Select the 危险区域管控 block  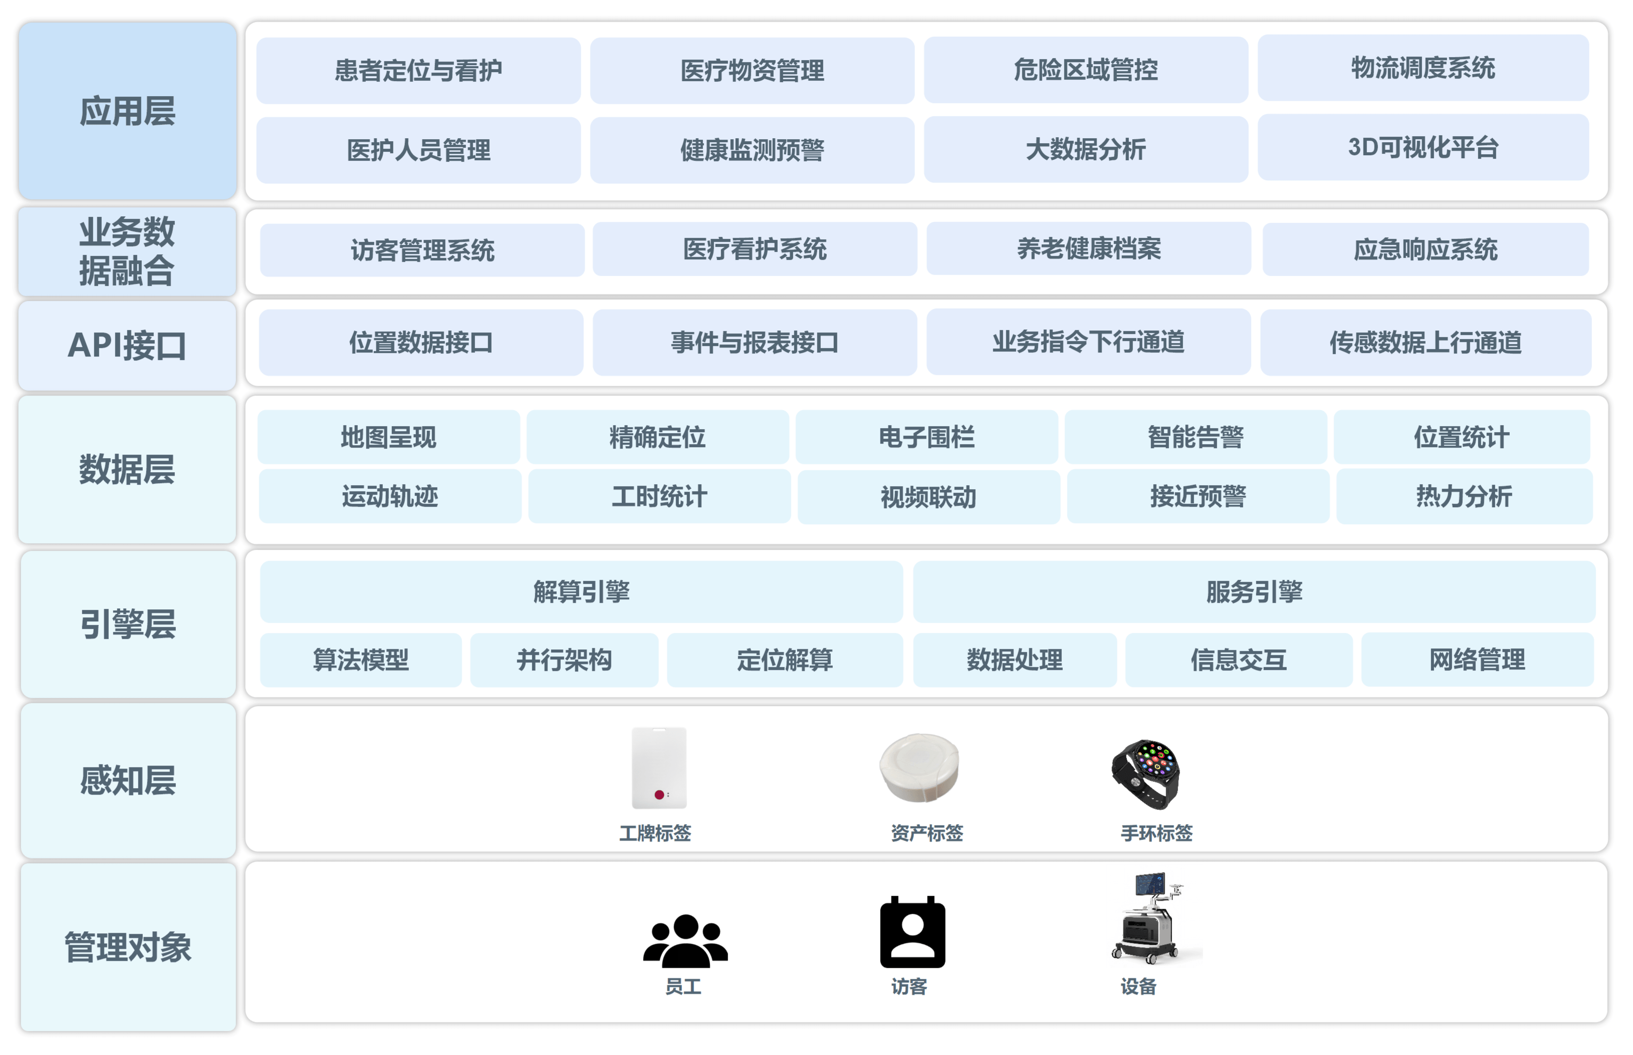(x=1086, y=70)
